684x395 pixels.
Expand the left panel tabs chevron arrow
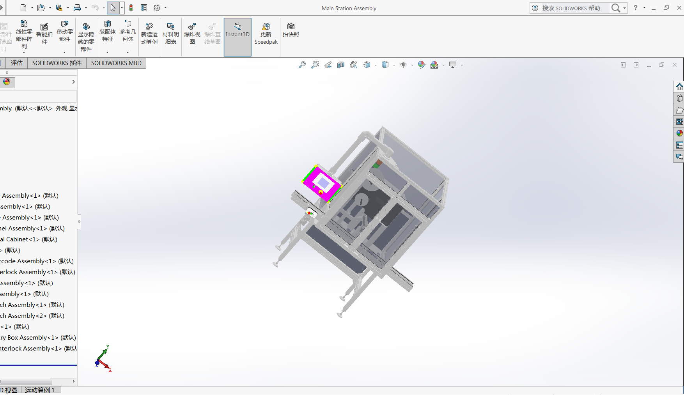(73, 82)
